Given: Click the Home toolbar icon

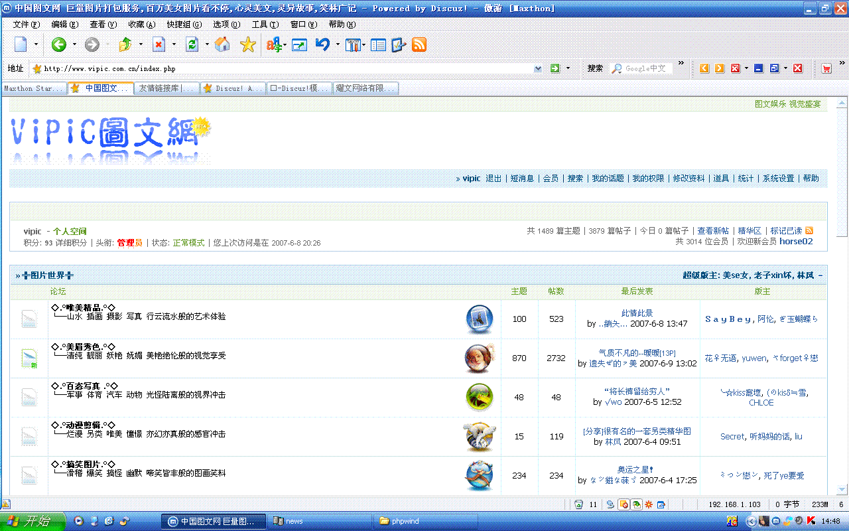Looking at the screenshot, I should point(222,45).
